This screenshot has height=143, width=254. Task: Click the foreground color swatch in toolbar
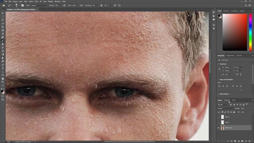[x=2, y=91]
